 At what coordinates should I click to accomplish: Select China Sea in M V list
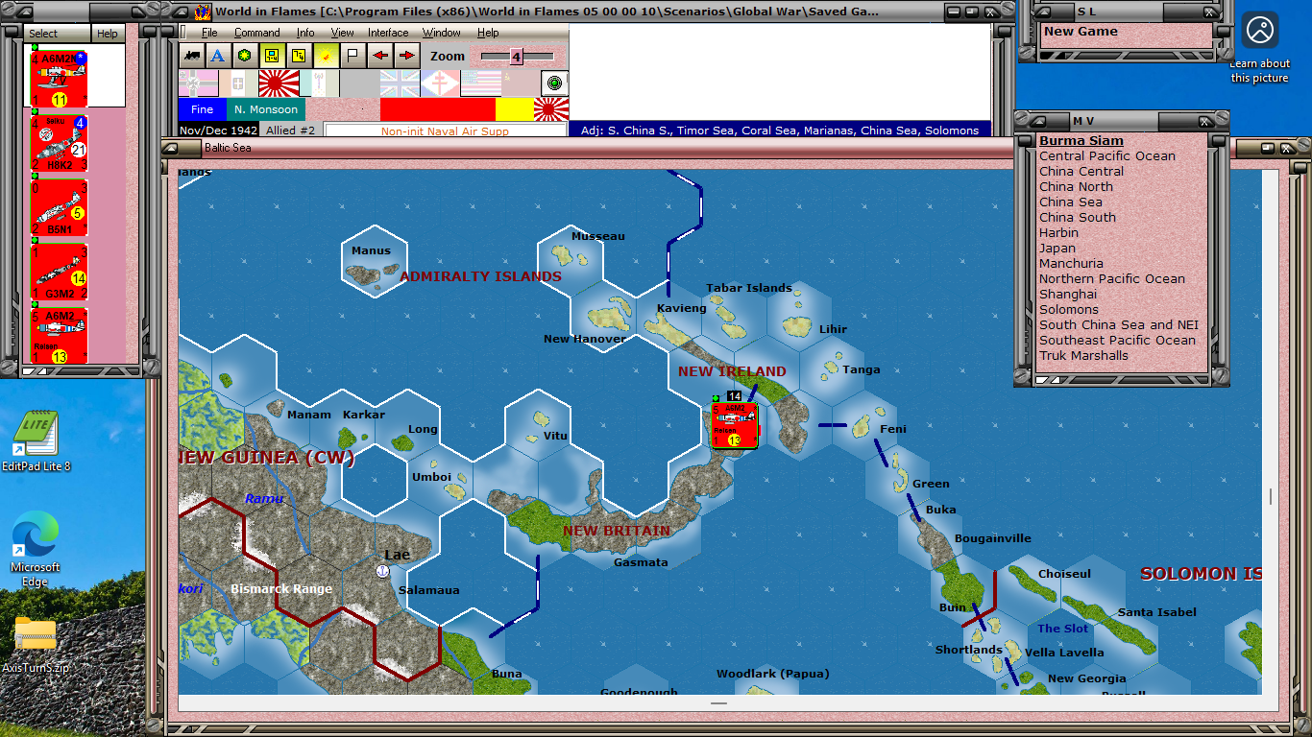pos(1070,202)
